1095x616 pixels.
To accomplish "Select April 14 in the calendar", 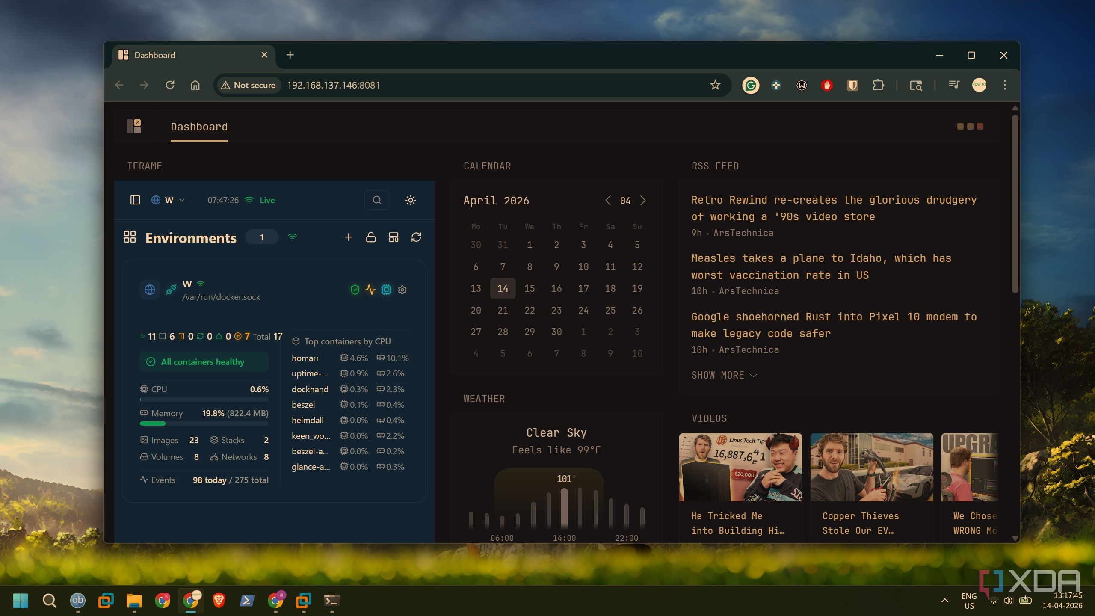I will [x=503, y=288].
